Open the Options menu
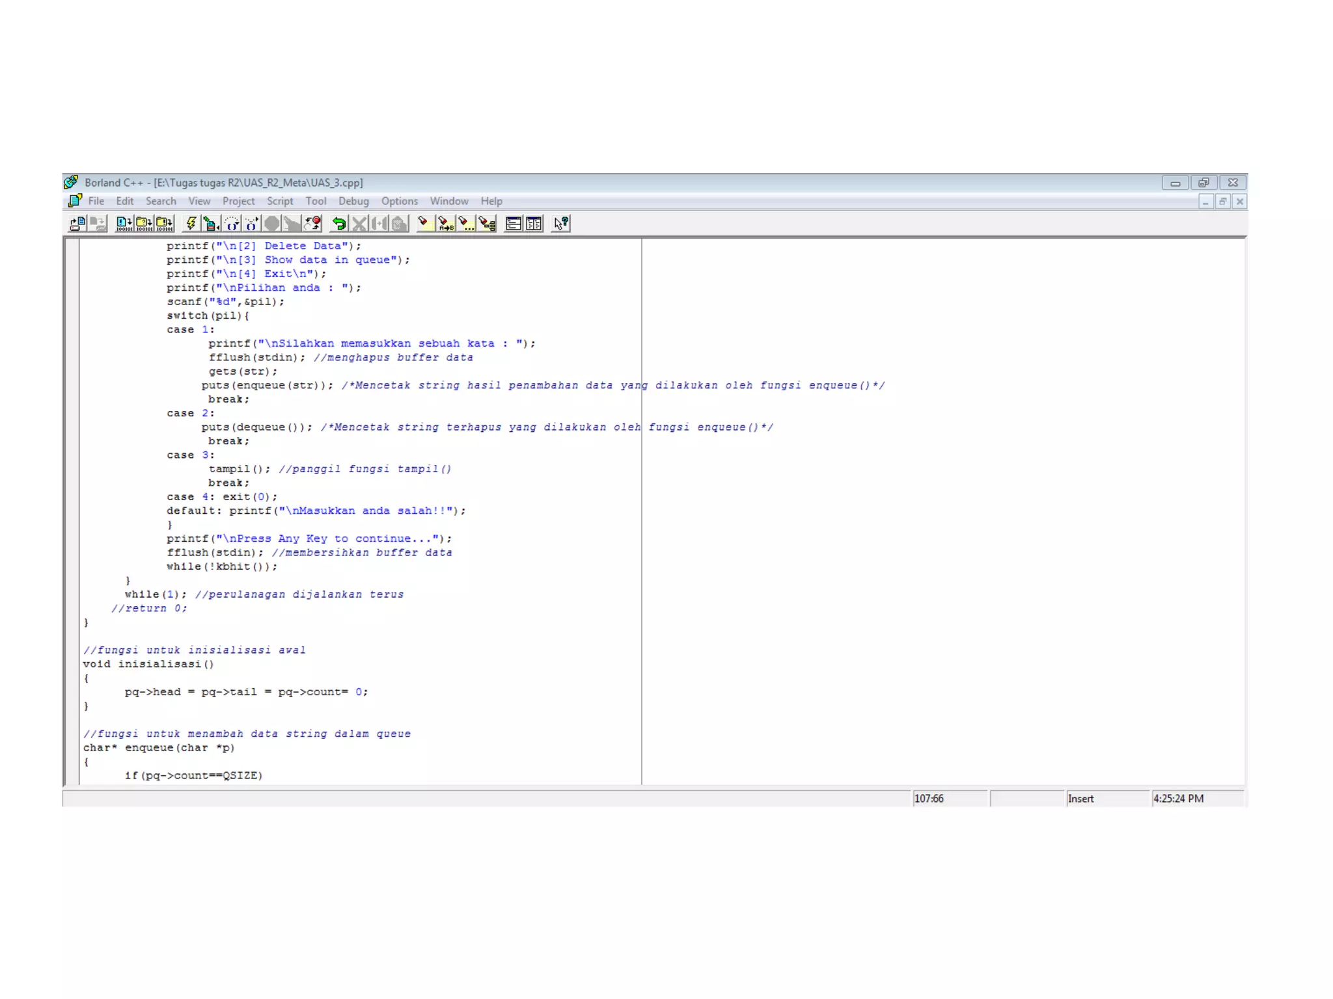 click(x=399, y=202)
